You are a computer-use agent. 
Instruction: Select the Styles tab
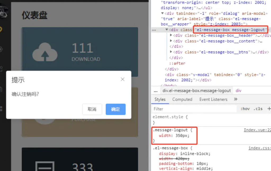click(x=160, y=99)
